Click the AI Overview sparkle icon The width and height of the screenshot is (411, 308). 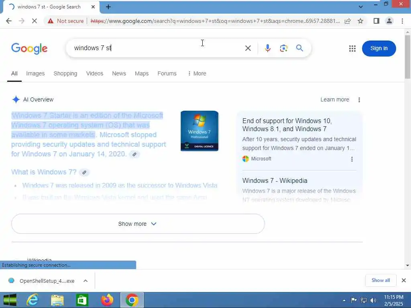click(x=16, y=99)
